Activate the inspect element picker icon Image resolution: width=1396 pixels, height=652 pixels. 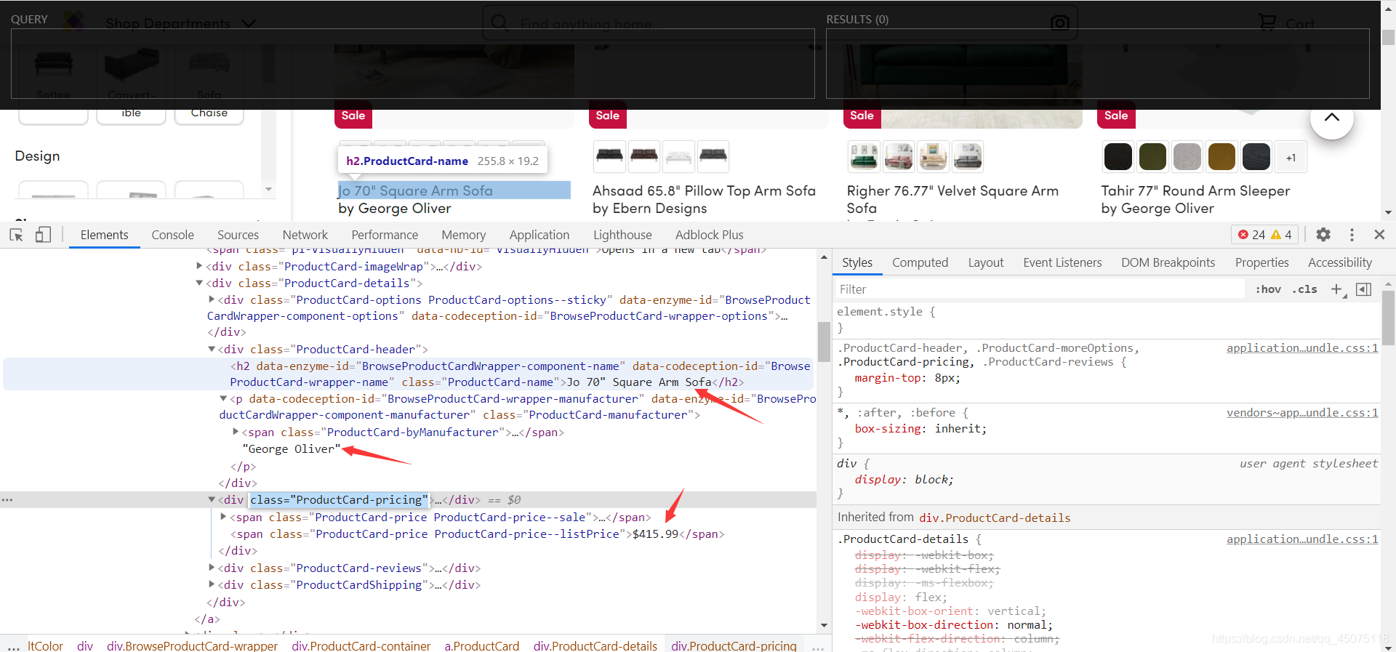tap(16, 235)
